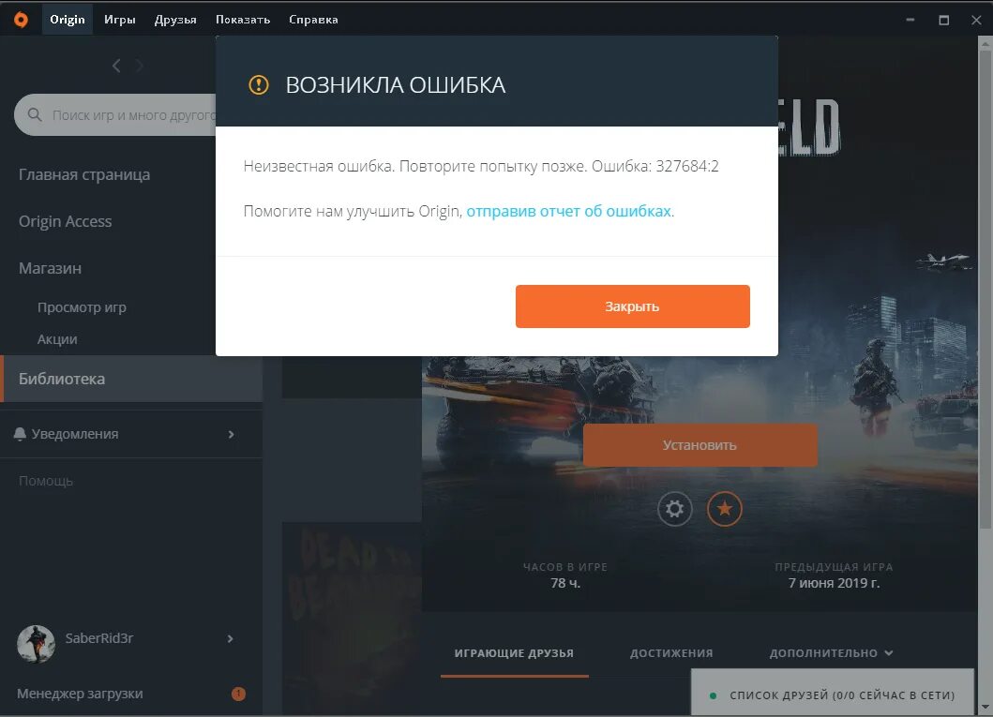
Task: Switch to the Играющие друзья tab
Action: click(514, 653)
